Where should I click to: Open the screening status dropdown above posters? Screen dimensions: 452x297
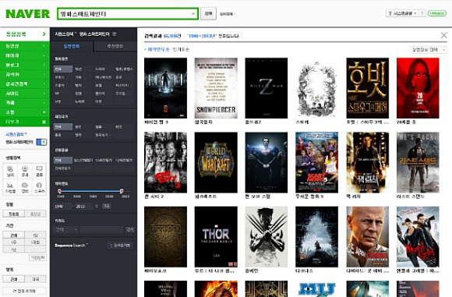428,50
